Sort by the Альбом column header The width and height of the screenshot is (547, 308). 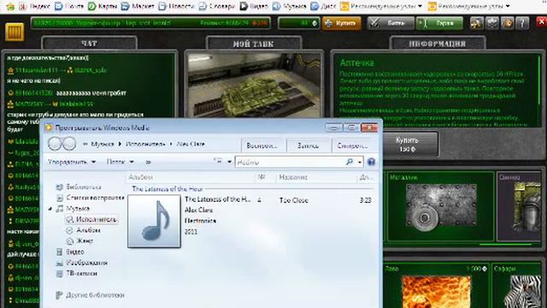[x=190, y=177]
